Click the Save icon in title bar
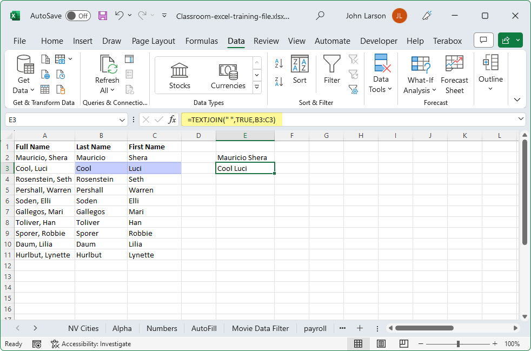Image resolution: width=531 pixels, height=351 pixels. point(103,16)
